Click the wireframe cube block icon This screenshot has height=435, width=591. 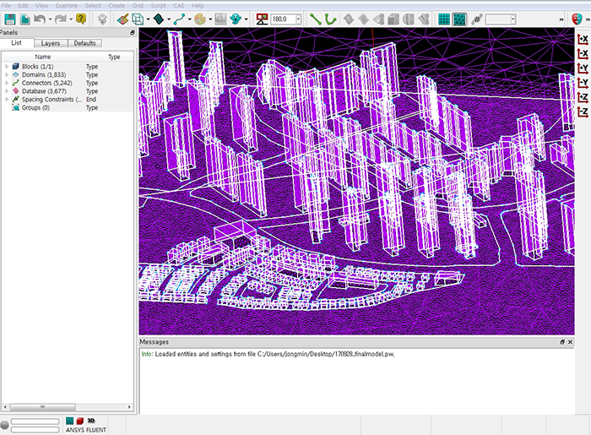tap(138, 19)
